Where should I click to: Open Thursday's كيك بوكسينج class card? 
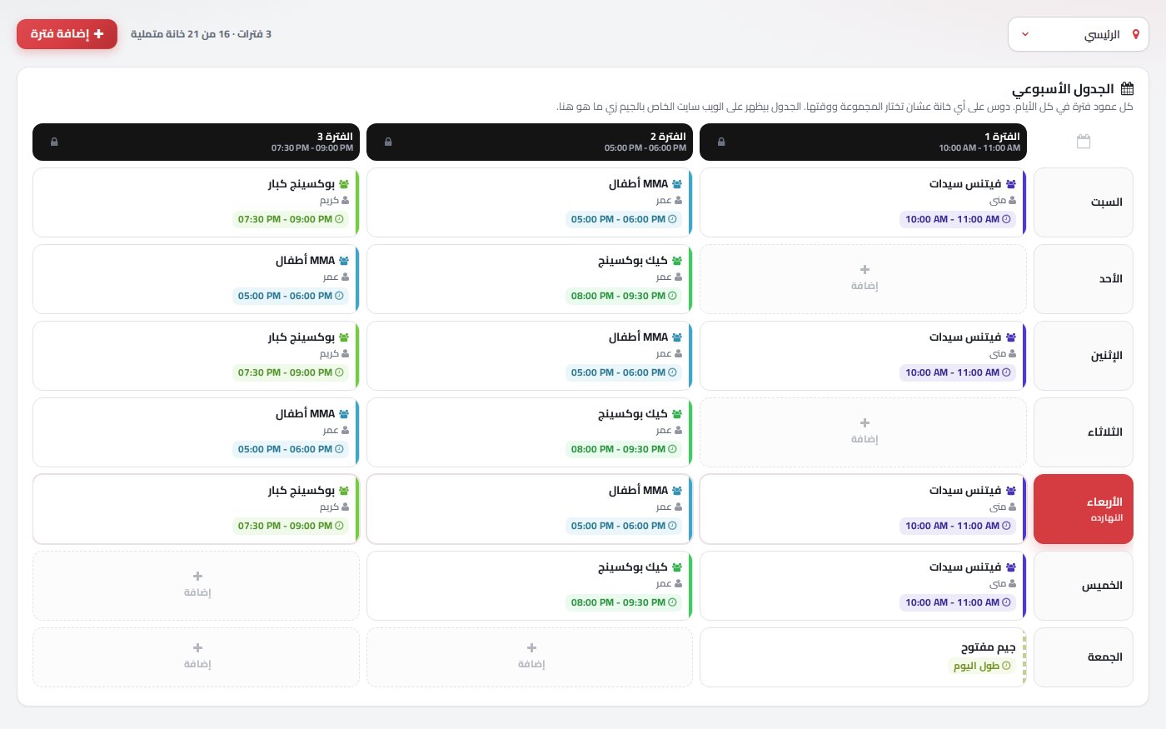(530, 586)
